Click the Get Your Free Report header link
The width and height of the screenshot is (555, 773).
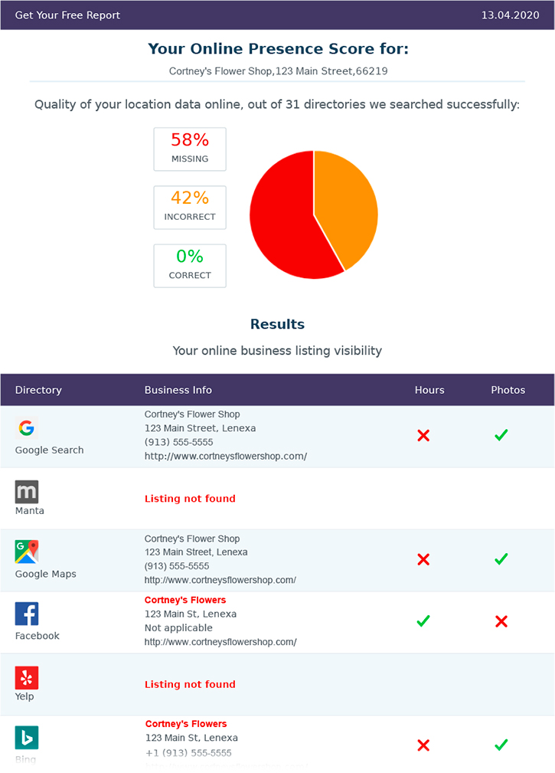click(67, 15)
